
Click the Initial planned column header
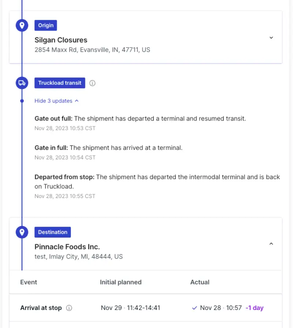pos(120,282)
